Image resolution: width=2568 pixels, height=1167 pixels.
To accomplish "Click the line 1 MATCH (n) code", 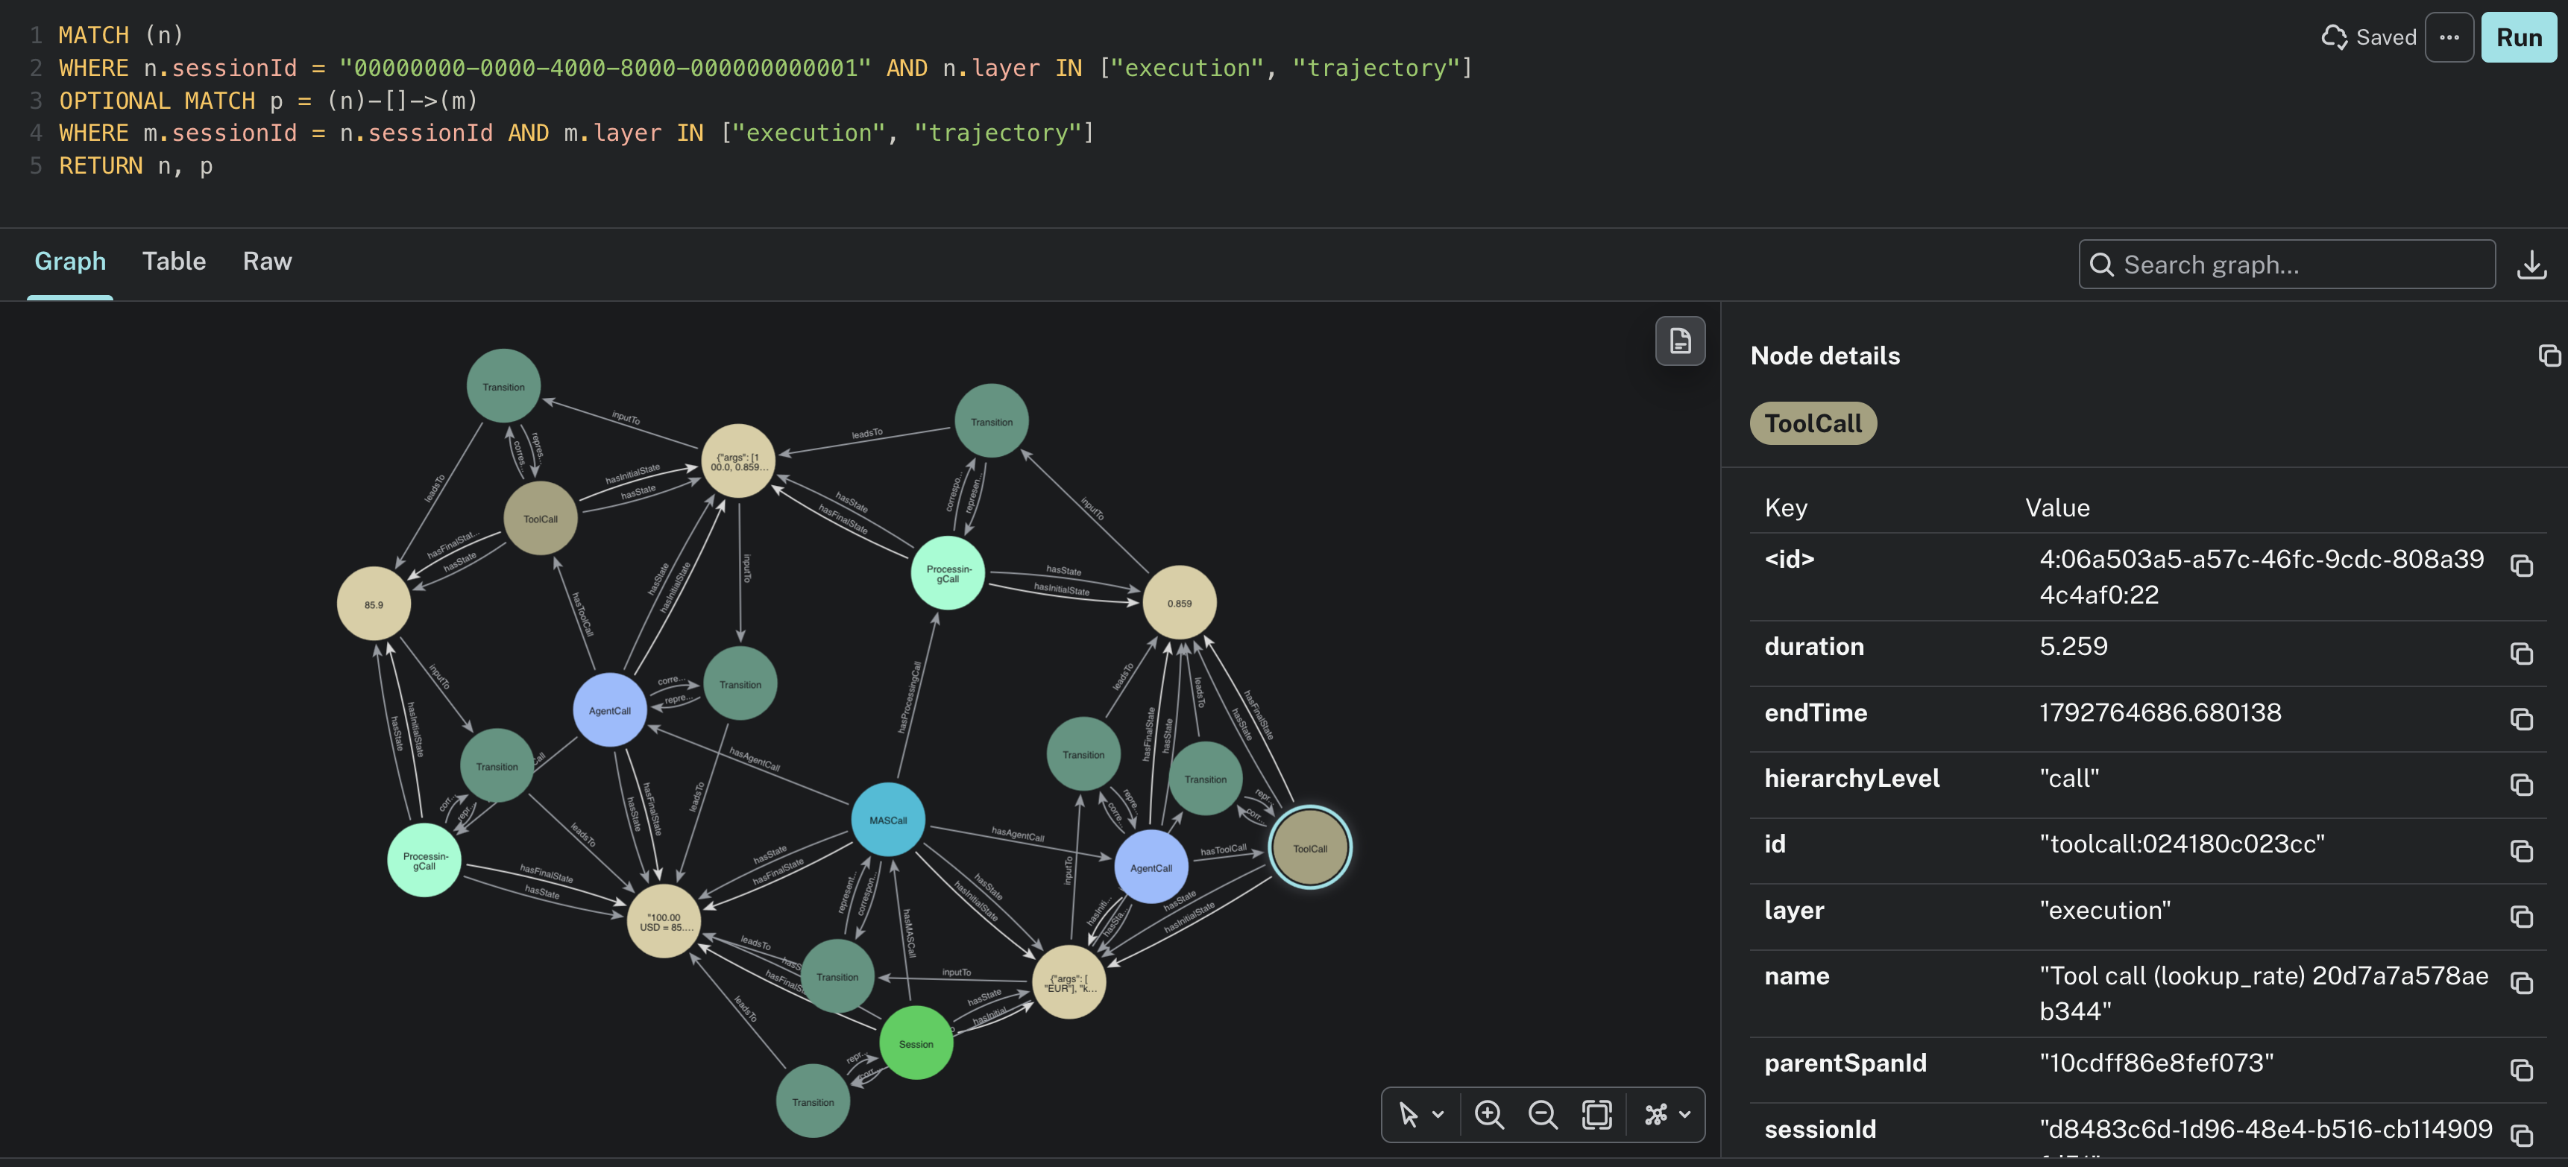I will (121, 35).
